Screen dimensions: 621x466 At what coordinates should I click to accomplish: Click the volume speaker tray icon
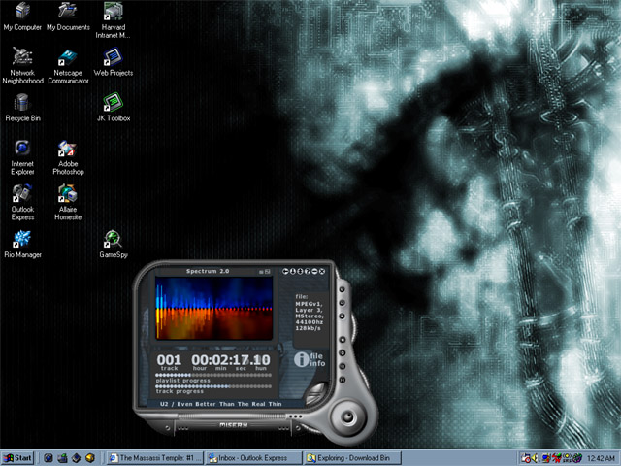[535, 458]
